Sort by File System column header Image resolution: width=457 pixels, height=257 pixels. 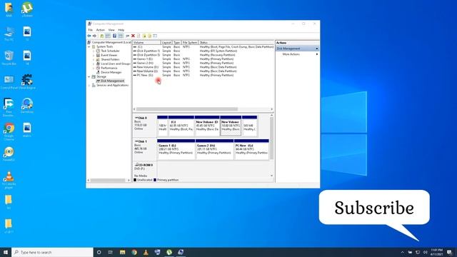190,43
